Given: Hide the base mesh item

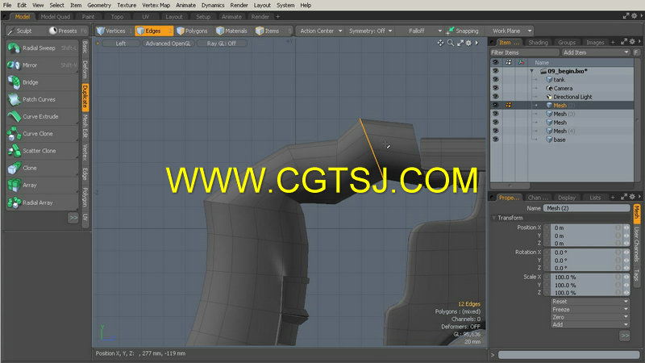Looking at the screenshot, I should (495, 140).
